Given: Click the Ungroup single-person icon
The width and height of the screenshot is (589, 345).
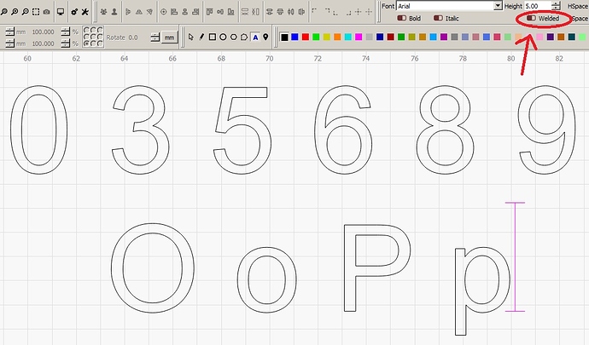Looking at the screenshot, I should pyautogui.click(x=114, y=12).
